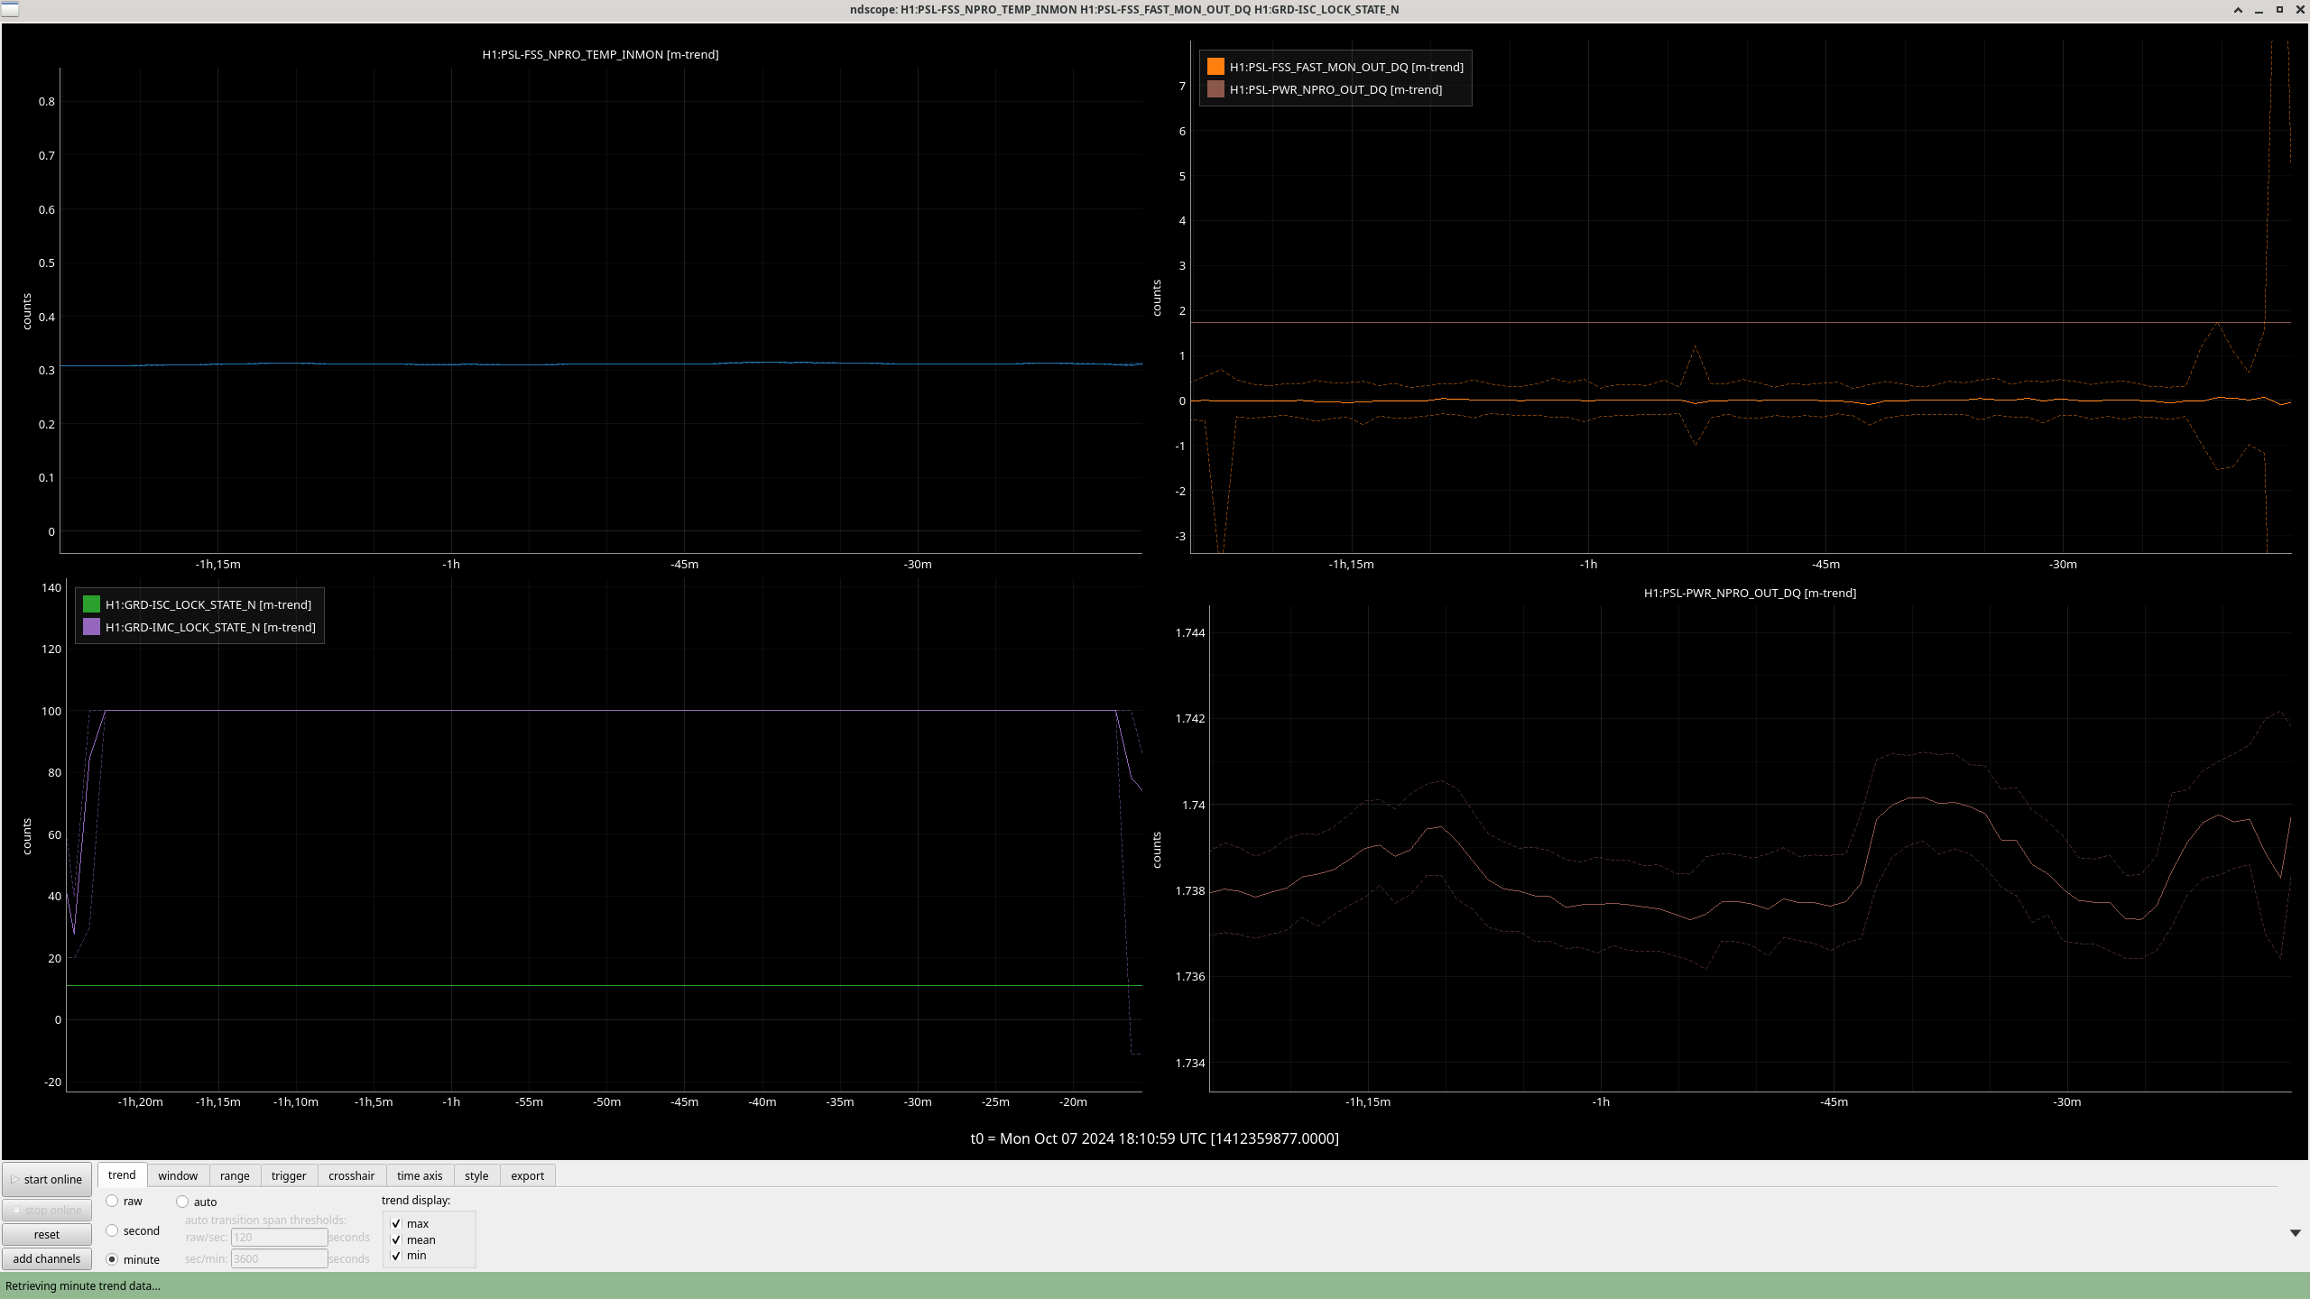Screen dimensions: 2310x1299
Task: Select the crosshair tab
Action: [x=351, y=1176]
